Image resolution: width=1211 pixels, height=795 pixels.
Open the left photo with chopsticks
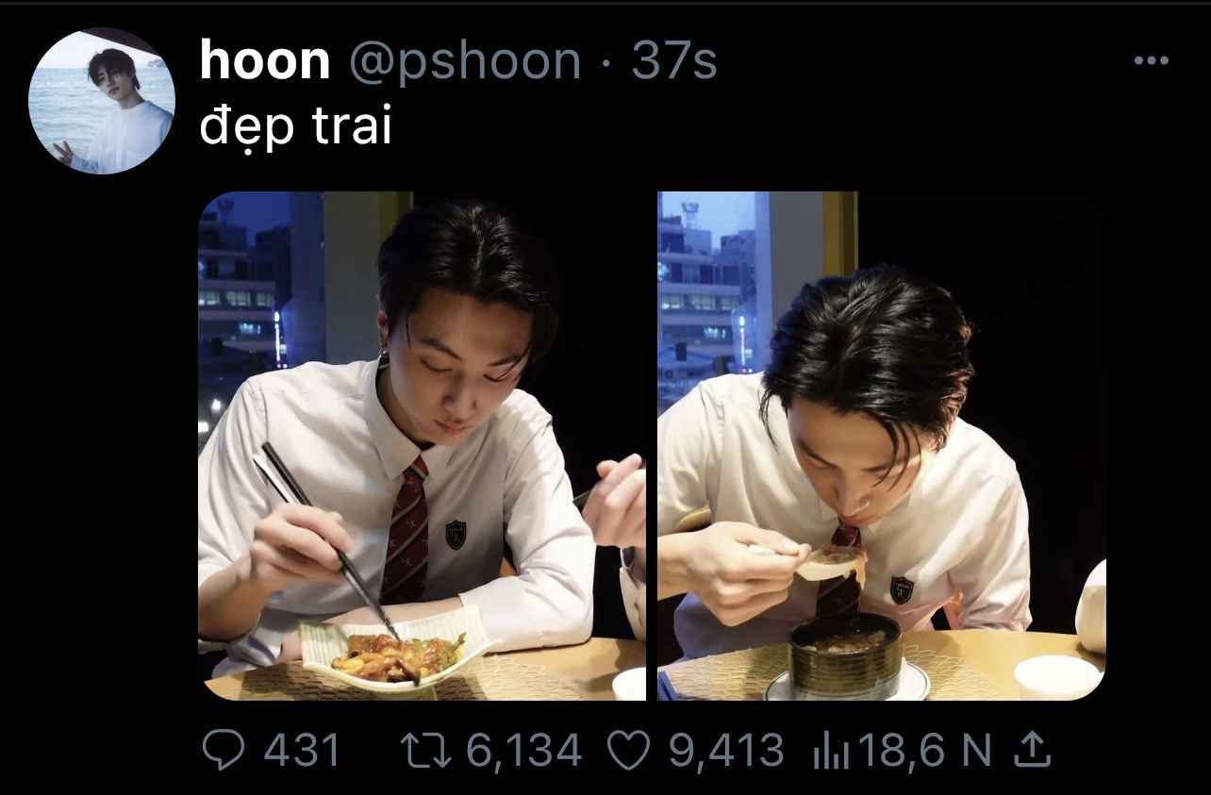pos(422,446)
